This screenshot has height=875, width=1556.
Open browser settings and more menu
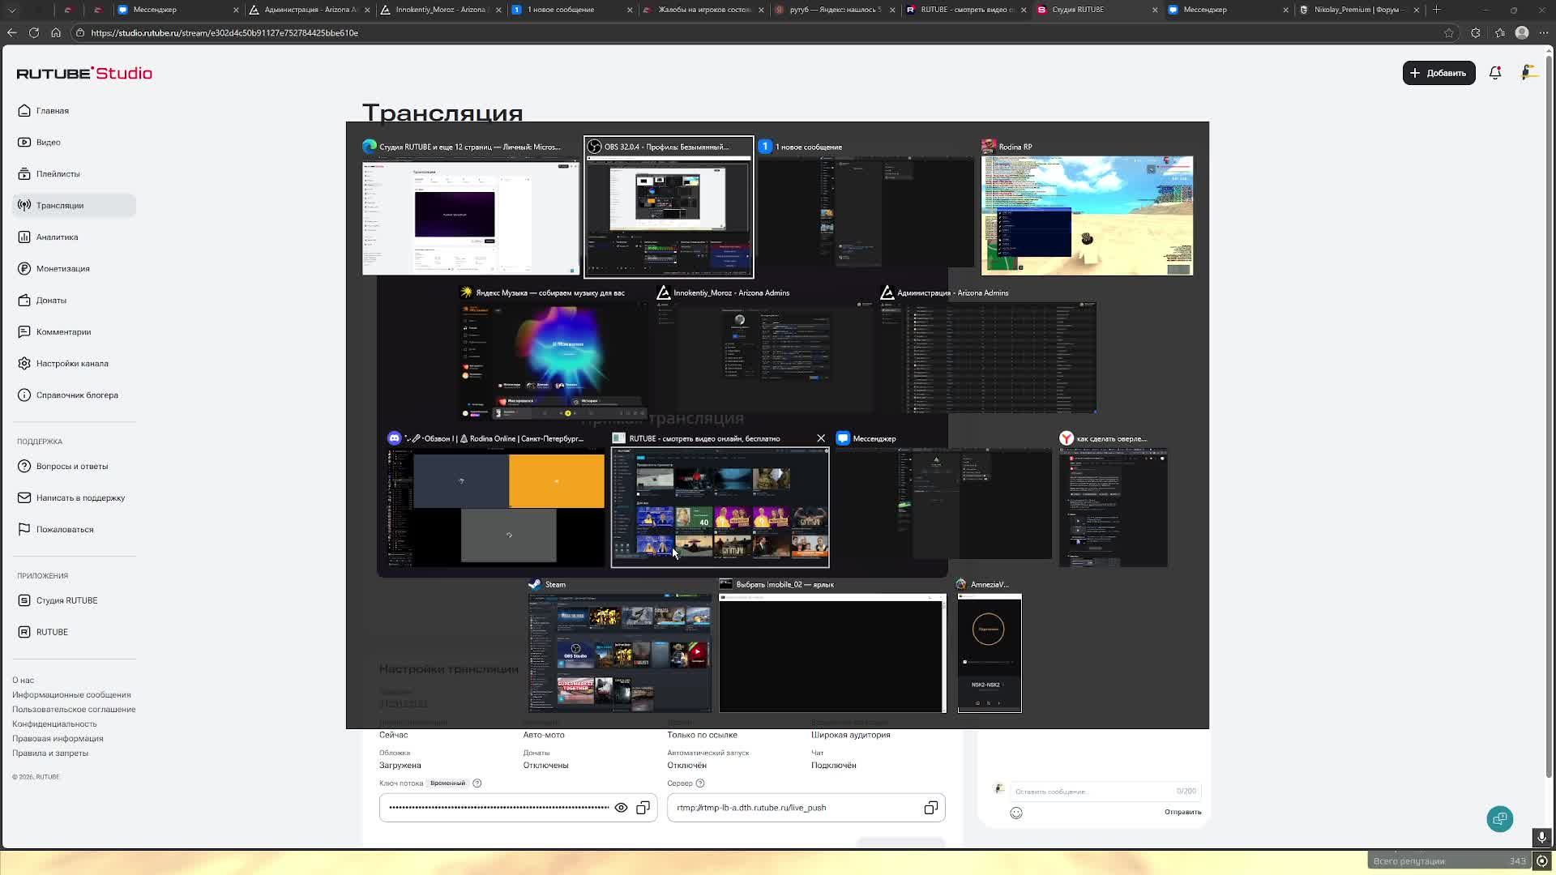(1544, 32)
